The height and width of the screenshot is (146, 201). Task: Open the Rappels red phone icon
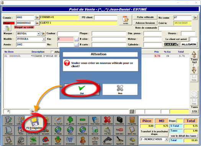coord(46,141)
